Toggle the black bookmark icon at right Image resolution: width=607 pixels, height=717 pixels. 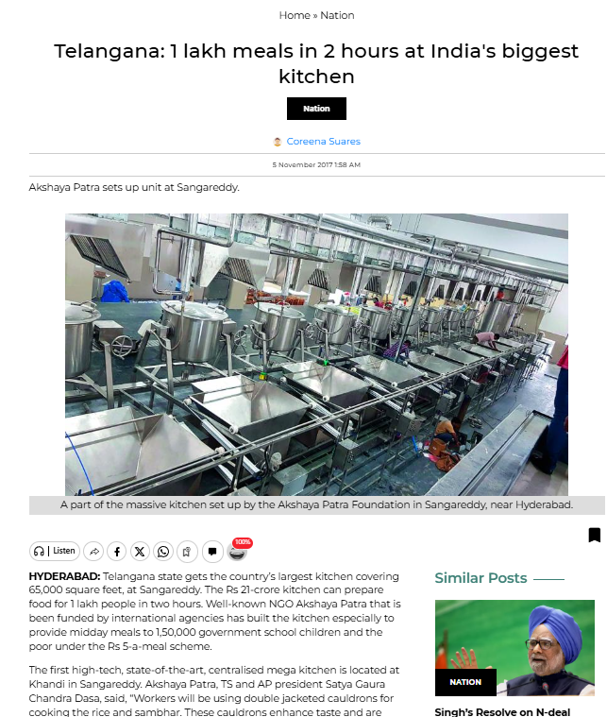coord(594,535)
